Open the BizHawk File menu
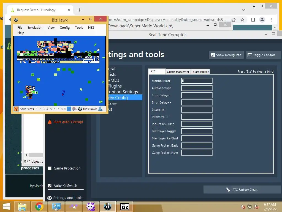Screen dimensions: 282x212 tap(20, 28)
